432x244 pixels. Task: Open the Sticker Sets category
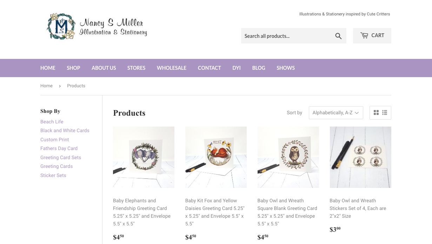[x=53, y=175]
